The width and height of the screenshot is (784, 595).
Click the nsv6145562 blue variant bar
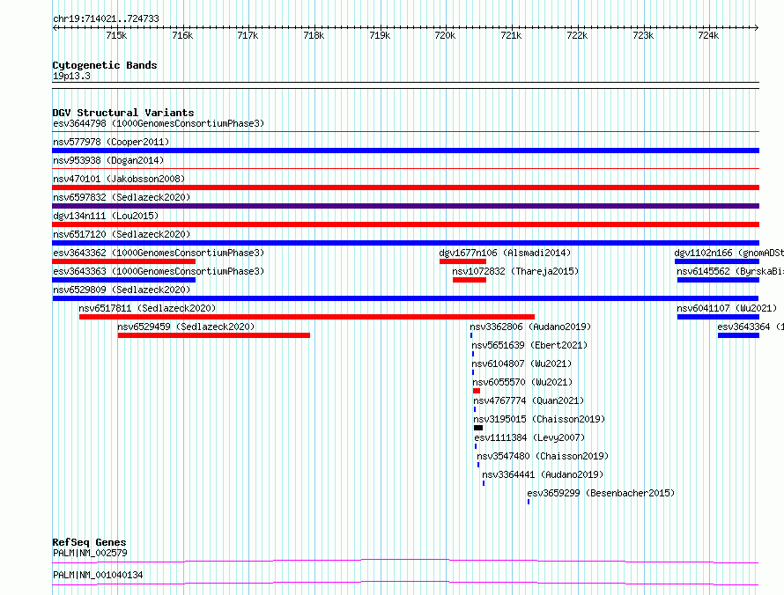pyautogui.click(x=718, y=280)
